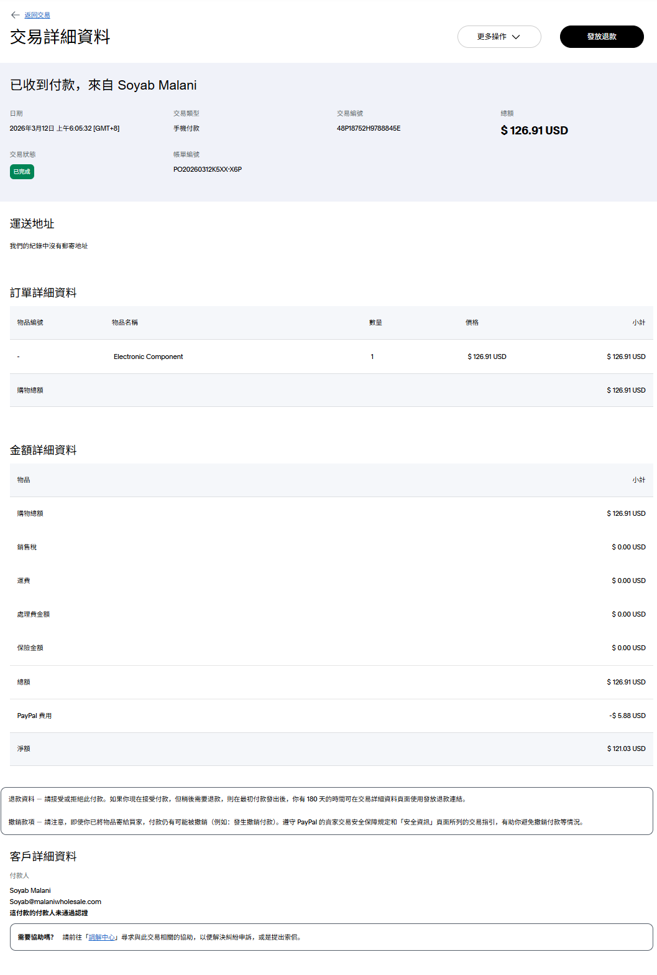The width and height of the screenshot is (657, 975).
Task: Click the large $126.91 USD total amount
Action: [x=534, y=131]
